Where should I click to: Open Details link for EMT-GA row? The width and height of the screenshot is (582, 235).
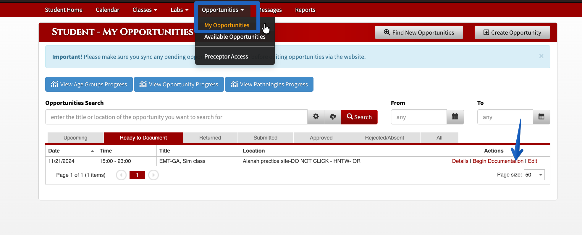pyautogui.click(x=460, y=161)
